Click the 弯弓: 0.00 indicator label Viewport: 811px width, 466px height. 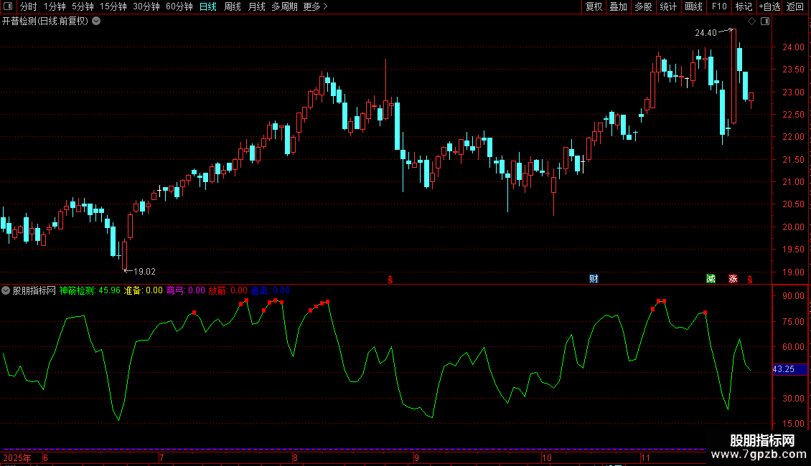pos(186,290)
